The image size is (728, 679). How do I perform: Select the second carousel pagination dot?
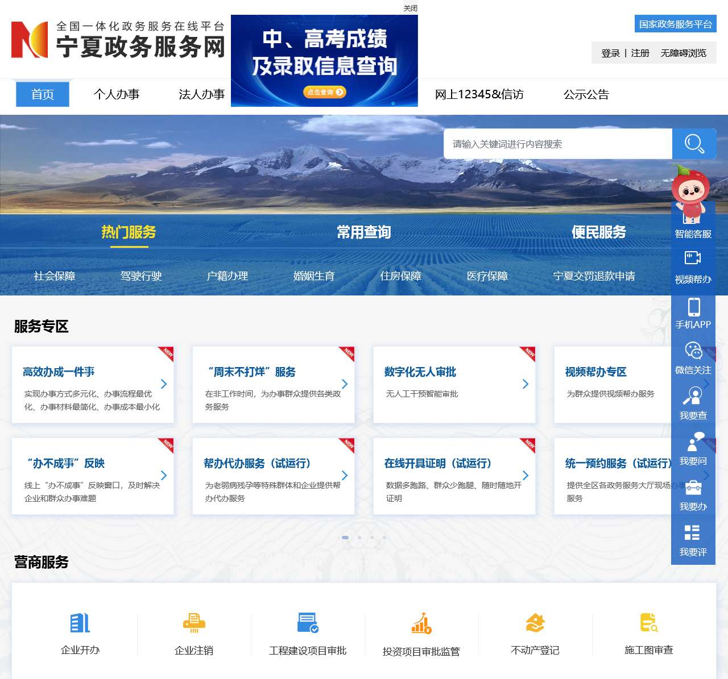pos(359,538)
